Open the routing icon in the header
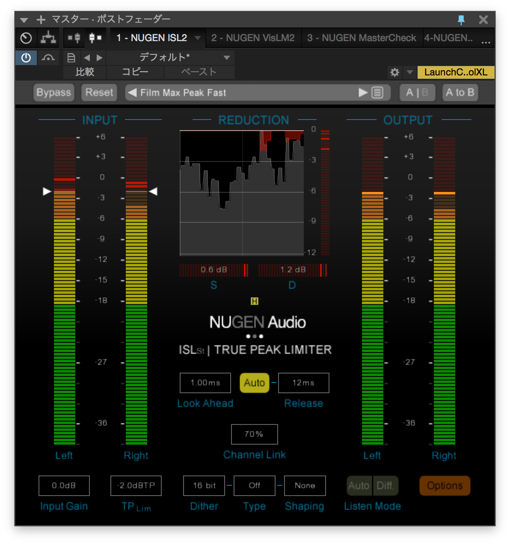 click(x=48, y=38)
